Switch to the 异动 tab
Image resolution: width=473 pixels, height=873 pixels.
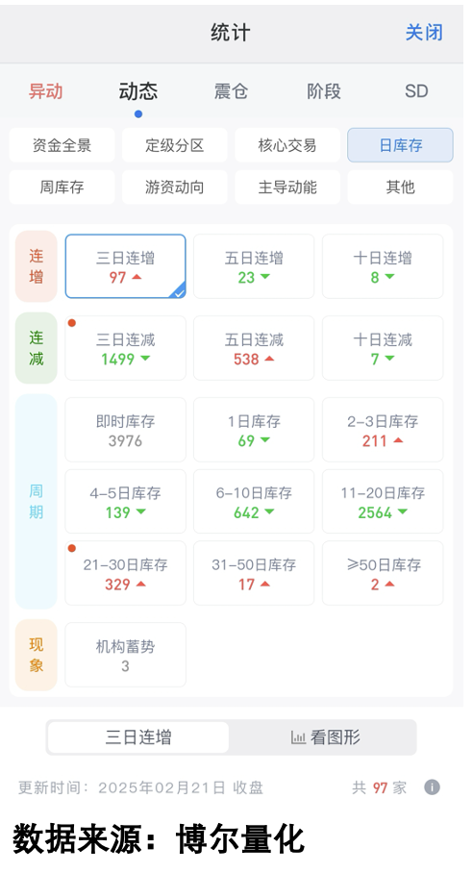[x=45, y=90]
